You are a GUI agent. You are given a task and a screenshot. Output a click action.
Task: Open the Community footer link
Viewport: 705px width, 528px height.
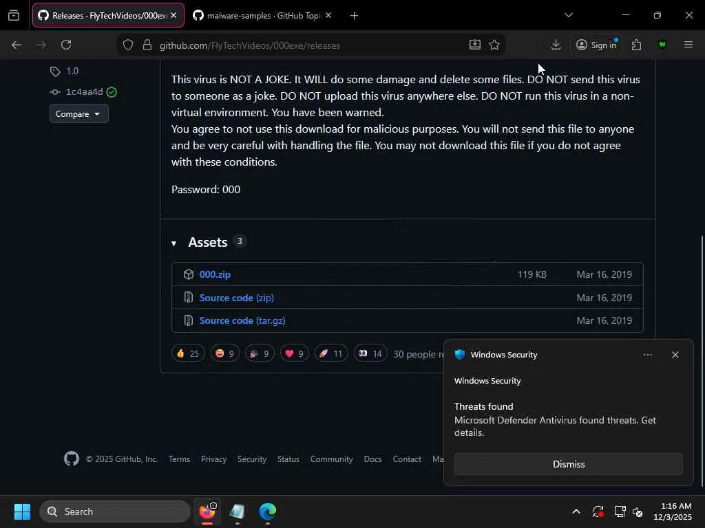[x=331, y=459]
